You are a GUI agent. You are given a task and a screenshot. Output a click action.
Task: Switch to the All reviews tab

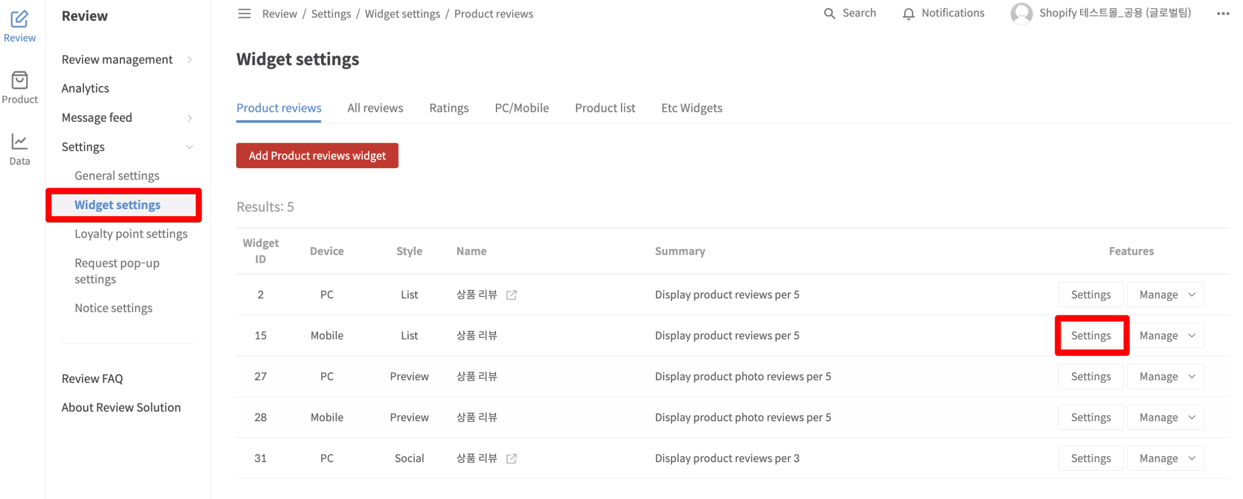(375, 108)
